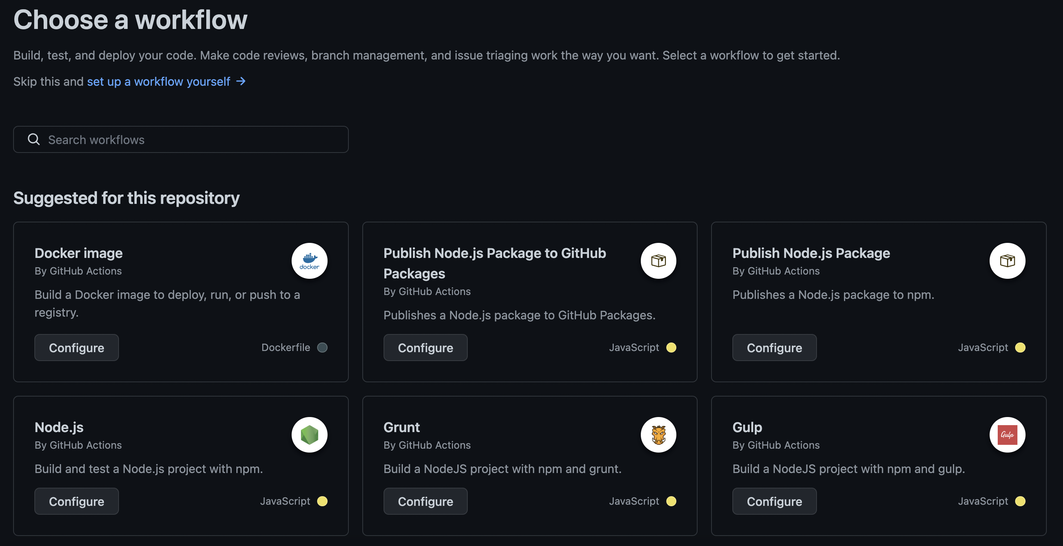Click yellow JavaScript dot on Gulp card
The height and width of the screenshot is (546, 1063).
tap(1020, 501)
